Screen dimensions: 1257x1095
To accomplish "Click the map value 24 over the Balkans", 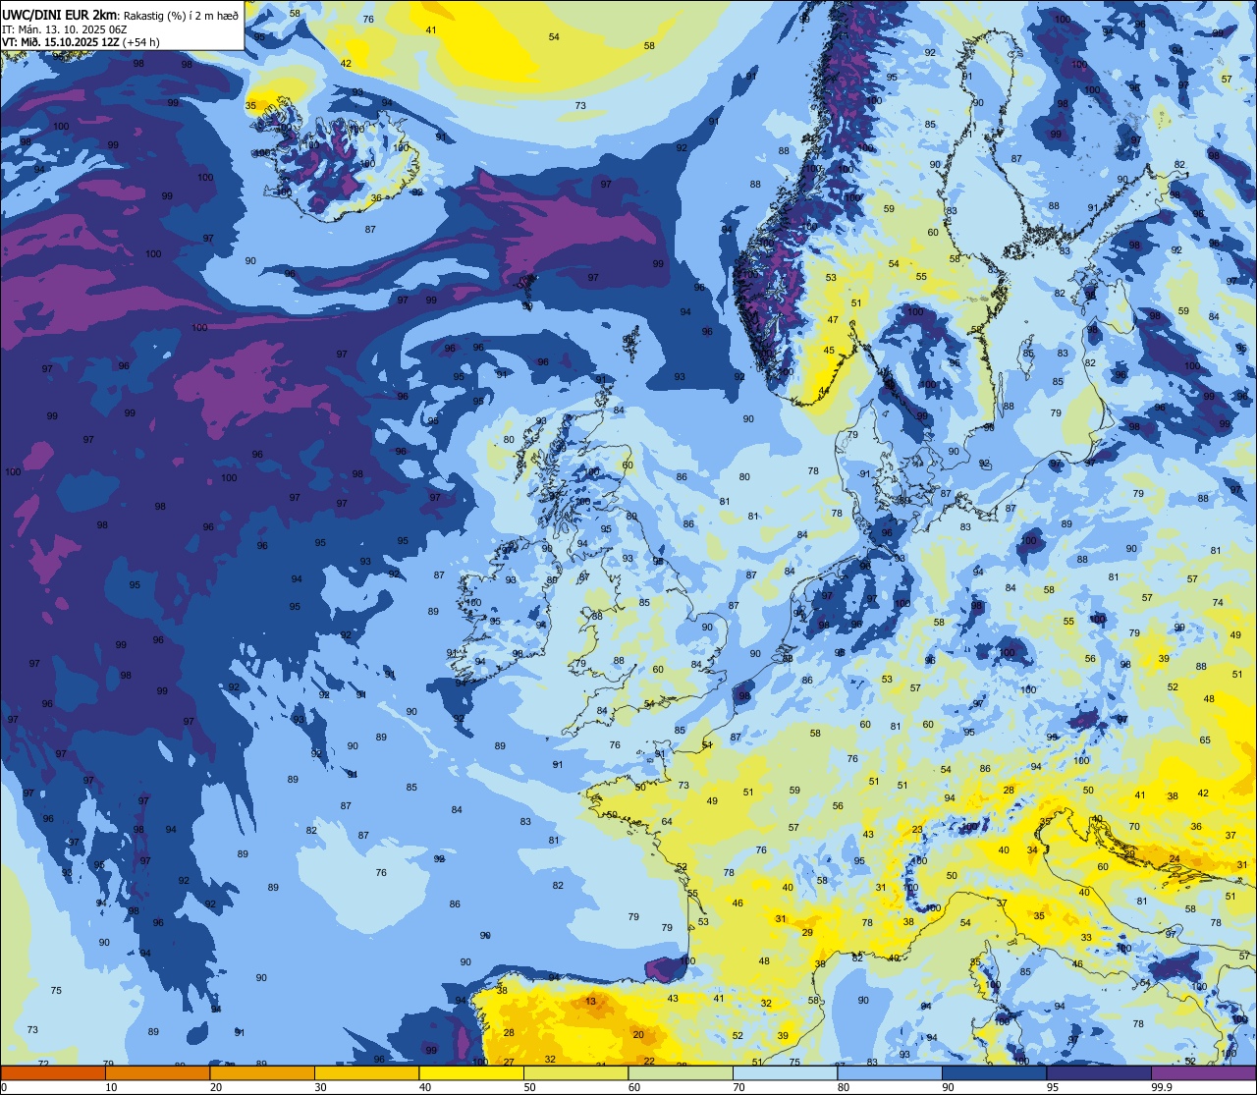I will (x=1175, y=859).
